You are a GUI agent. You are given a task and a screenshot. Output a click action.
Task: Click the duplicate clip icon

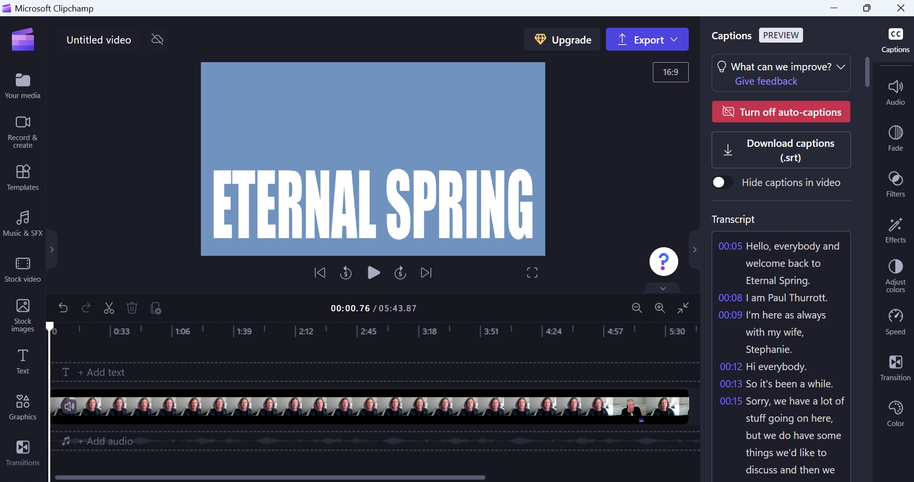[155, 308]
